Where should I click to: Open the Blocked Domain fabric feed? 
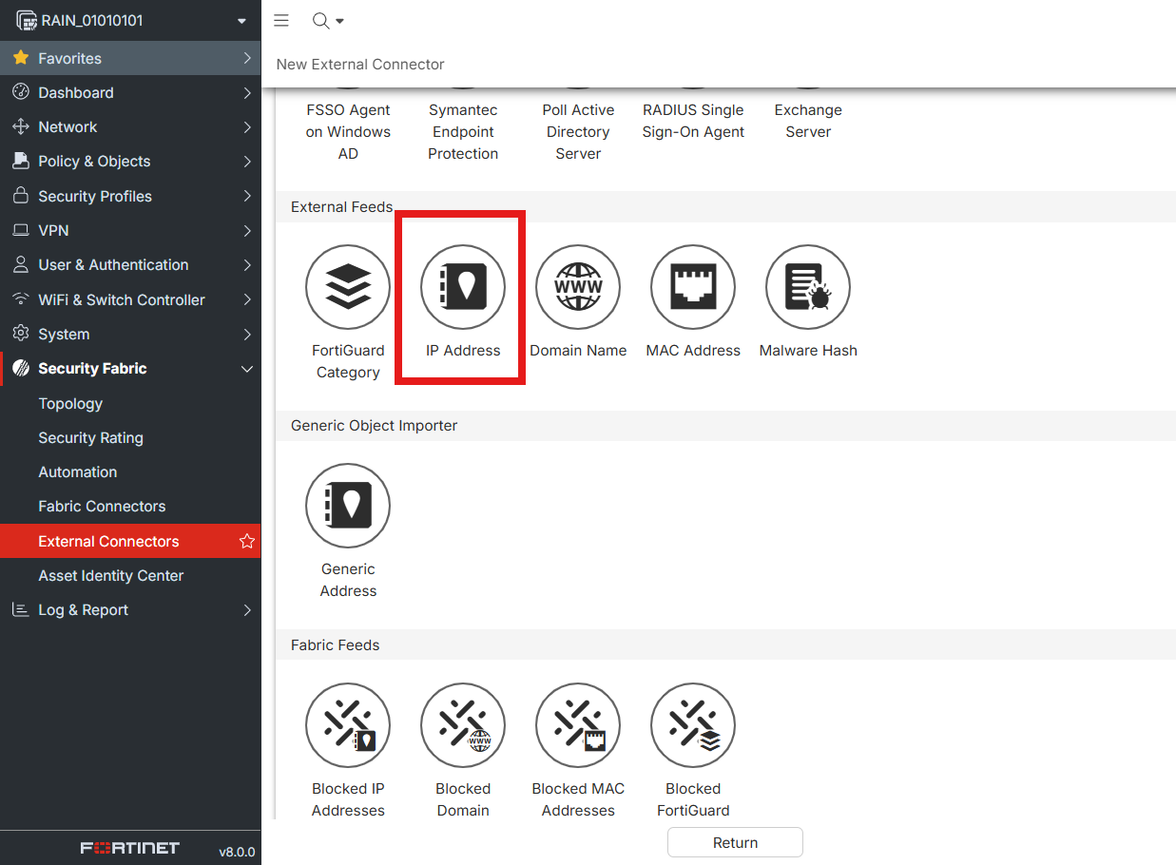pos(463,725)
